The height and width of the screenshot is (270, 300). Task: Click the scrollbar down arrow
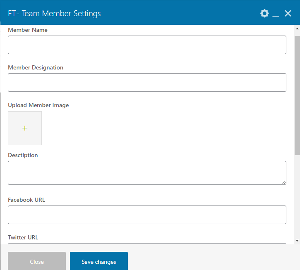pyautogui.click(x=297, y=240)
